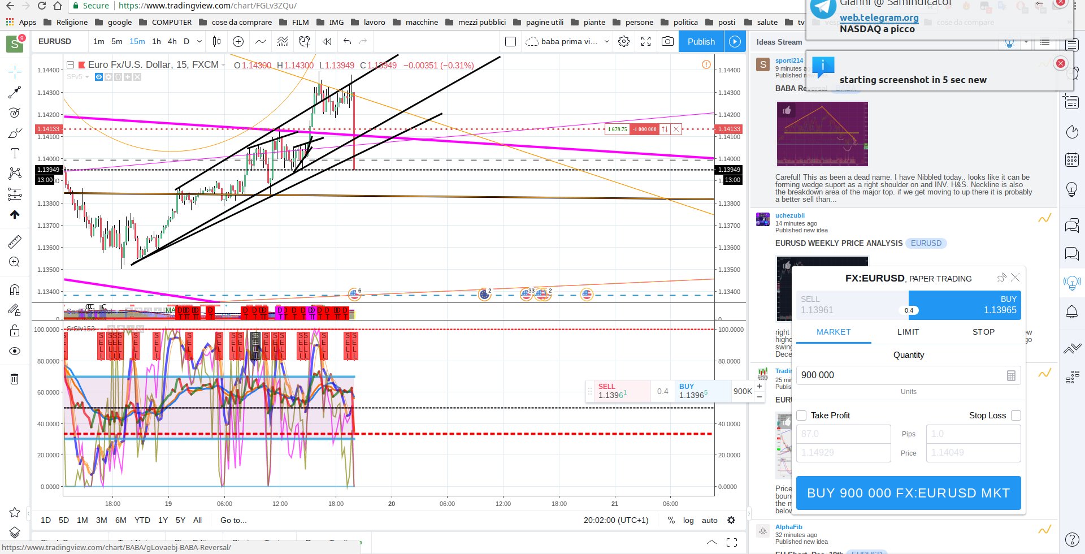Activate the zoom in tool
This screenshot has width=1085, height=554.
[x=15, y=262]
